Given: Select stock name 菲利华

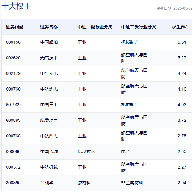Looking at the screenshot, I should coord(47,183).
